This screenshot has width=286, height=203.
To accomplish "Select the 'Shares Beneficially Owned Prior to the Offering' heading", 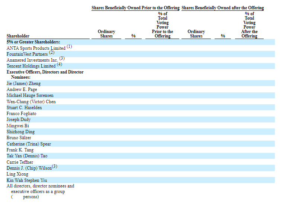I will [135, 8].
